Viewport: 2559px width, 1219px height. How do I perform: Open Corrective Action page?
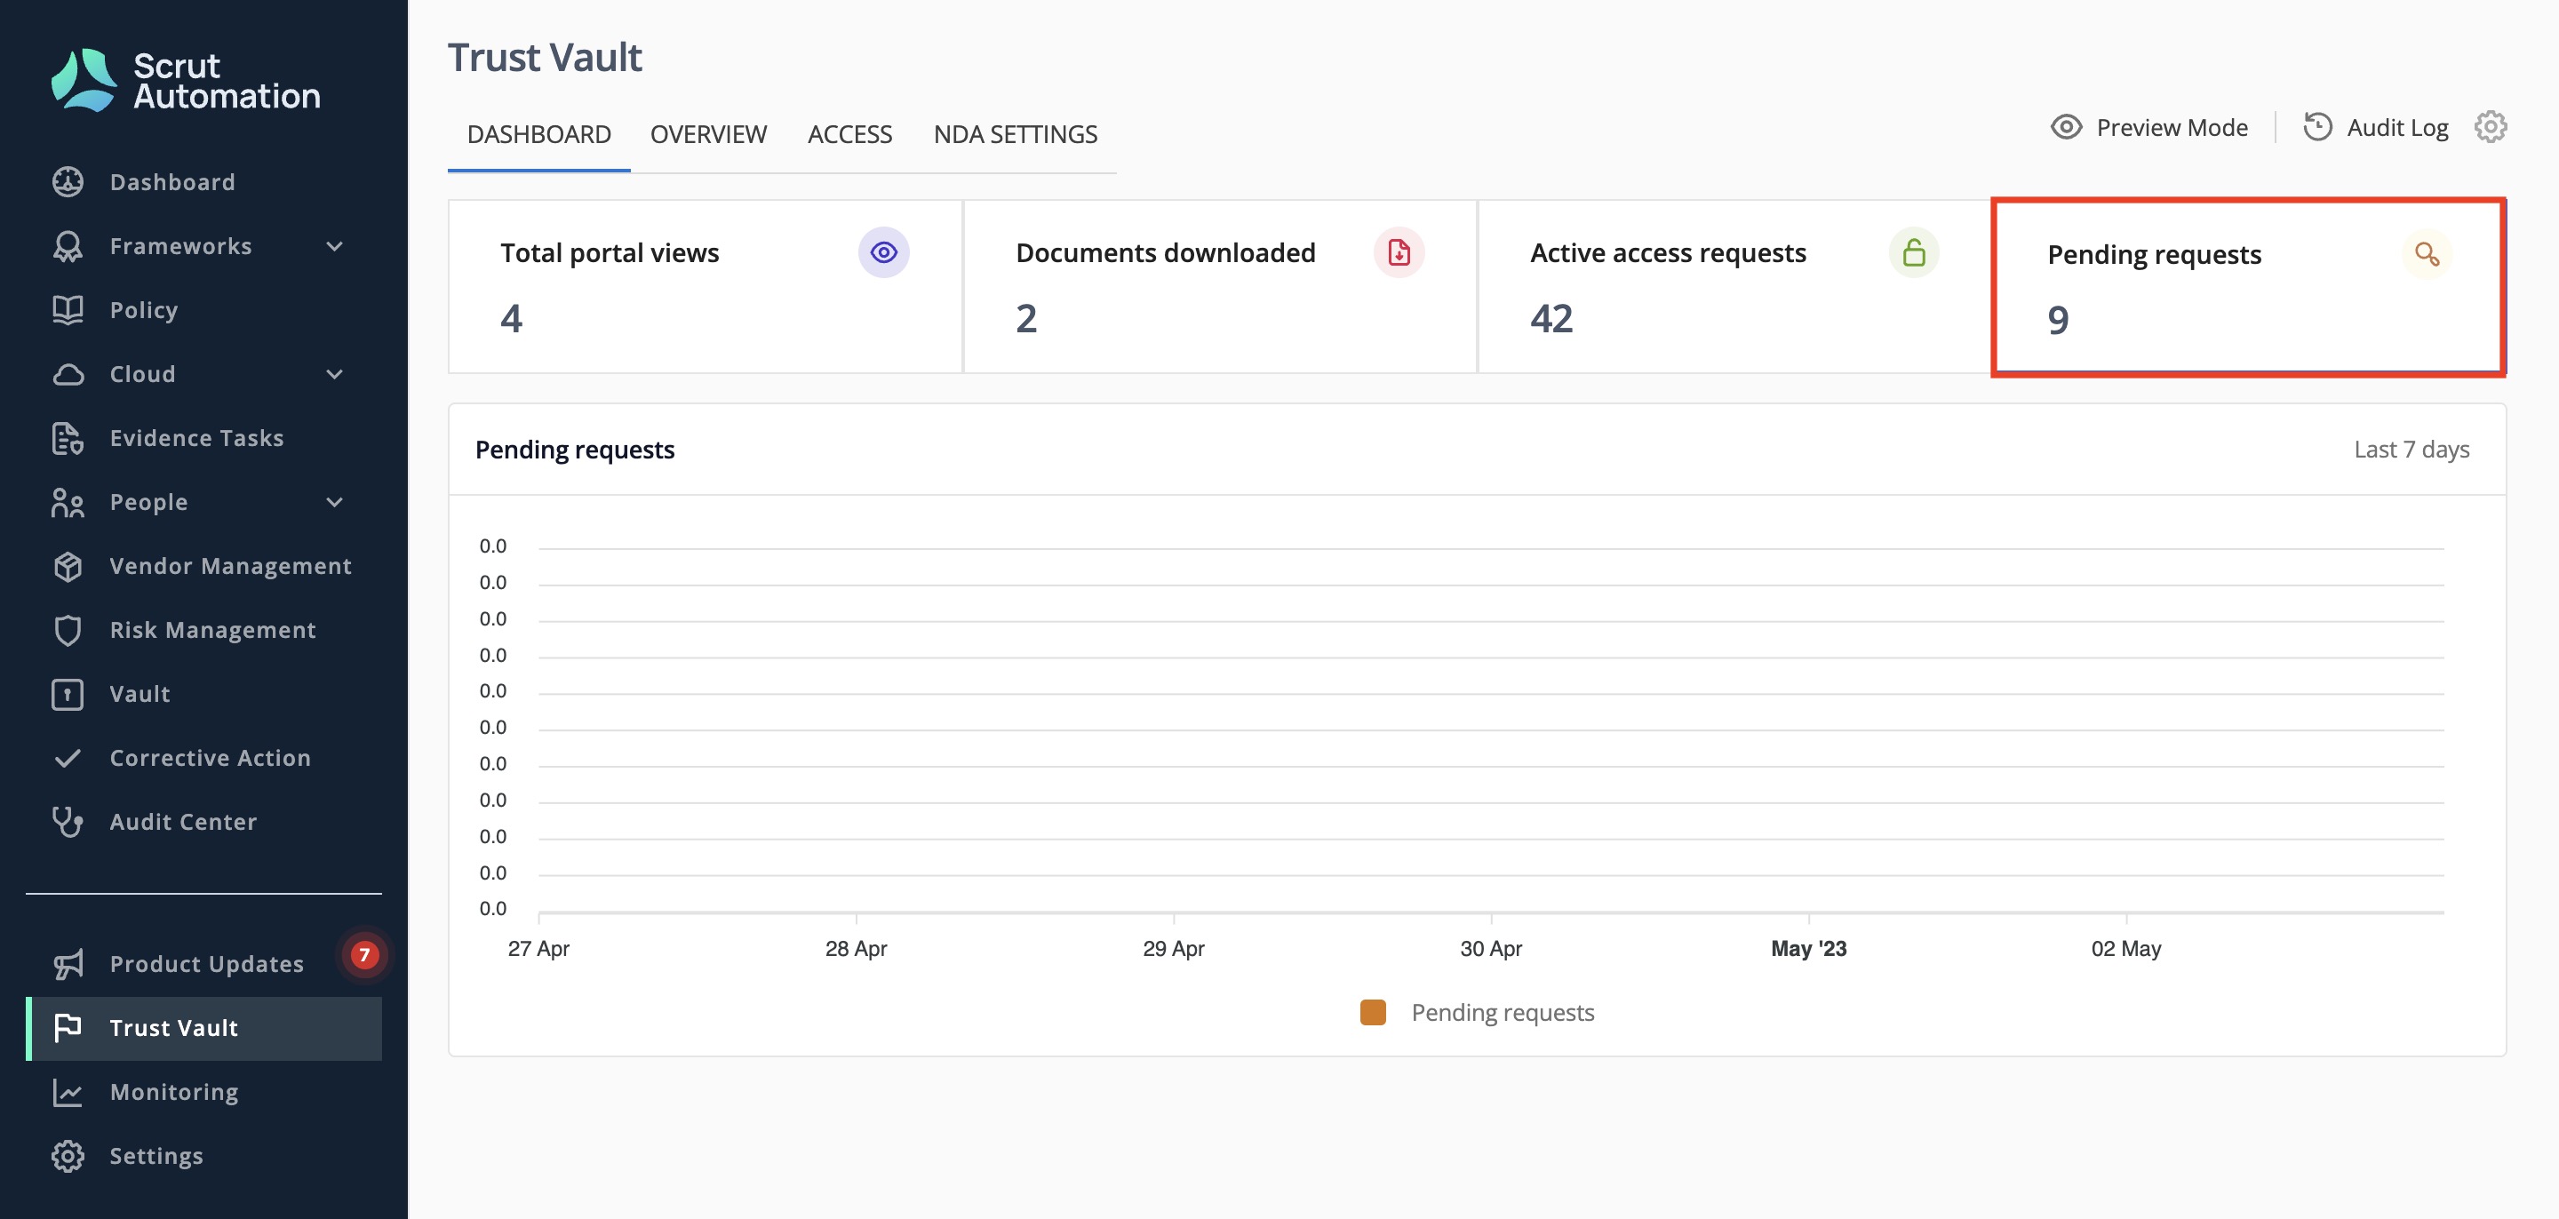(203, 758)
